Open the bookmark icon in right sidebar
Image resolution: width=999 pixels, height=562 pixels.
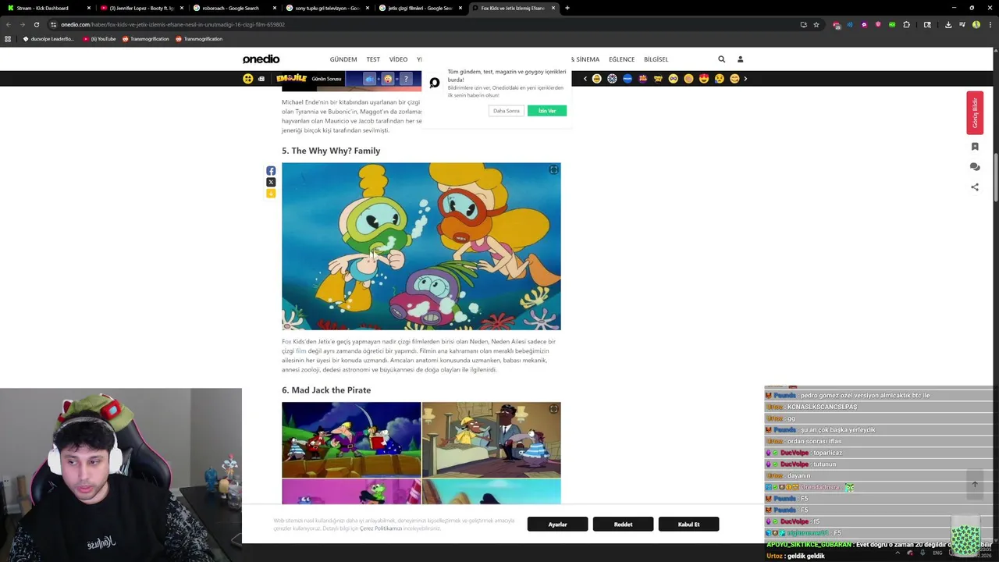point(975,147)
